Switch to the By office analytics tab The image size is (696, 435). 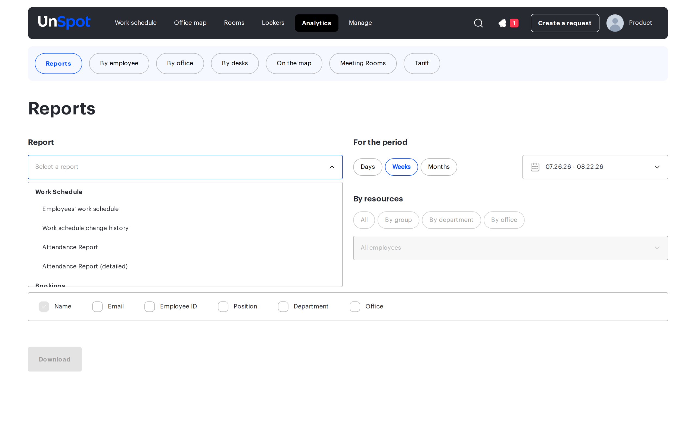point(180,63)
